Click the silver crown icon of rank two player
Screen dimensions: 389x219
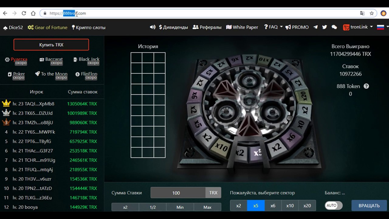pos(6,113)
